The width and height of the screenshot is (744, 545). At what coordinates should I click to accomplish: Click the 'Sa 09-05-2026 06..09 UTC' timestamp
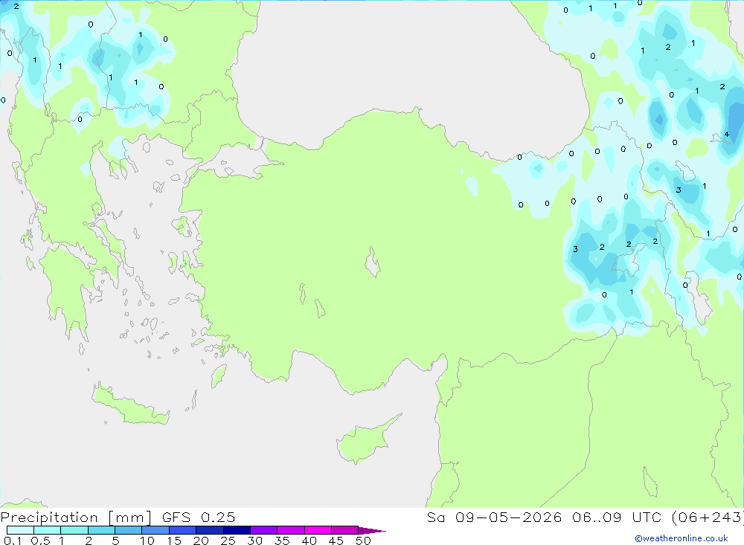545,517
